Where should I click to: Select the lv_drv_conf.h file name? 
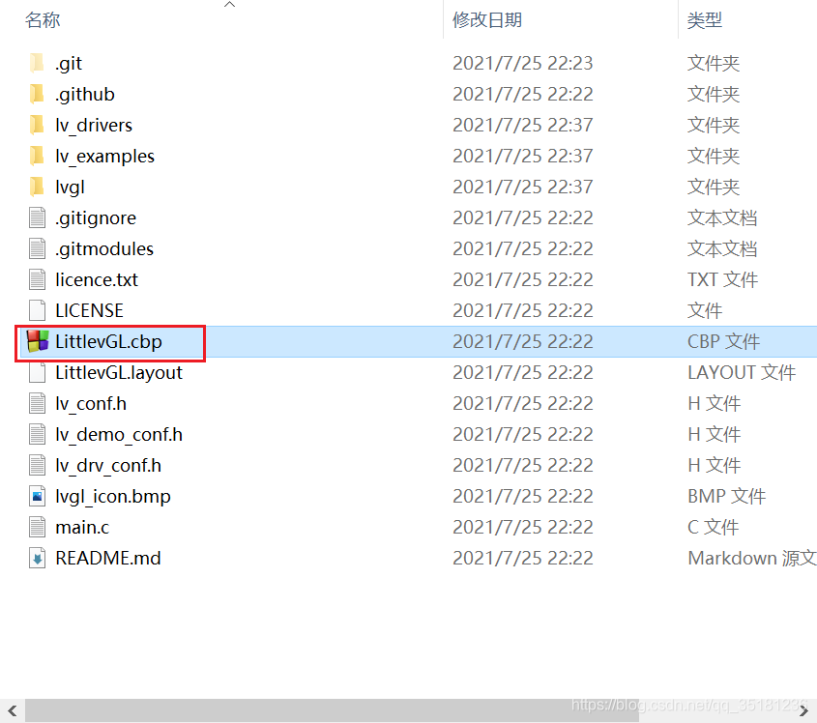pos(108,466)
